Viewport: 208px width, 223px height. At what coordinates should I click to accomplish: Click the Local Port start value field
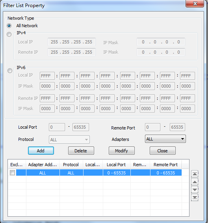tap(57, 127)
